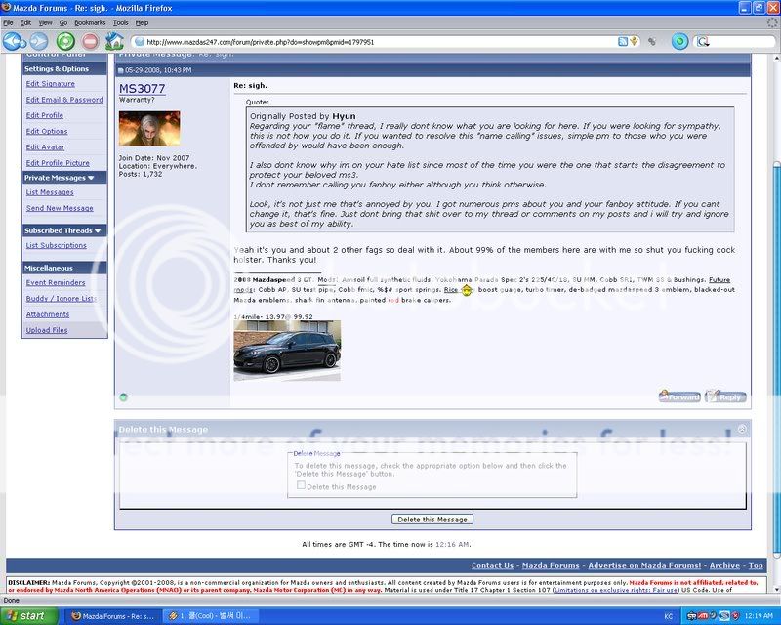Click the post status icon beside the date
The image size is (781, 625).
[x=120, y=70]
